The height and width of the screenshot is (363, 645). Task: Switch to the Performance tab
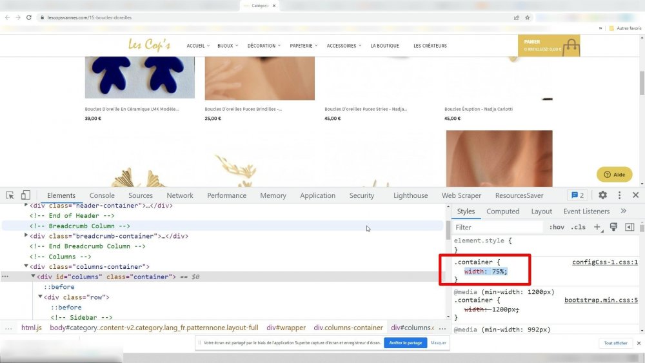(x=226, y=195)
